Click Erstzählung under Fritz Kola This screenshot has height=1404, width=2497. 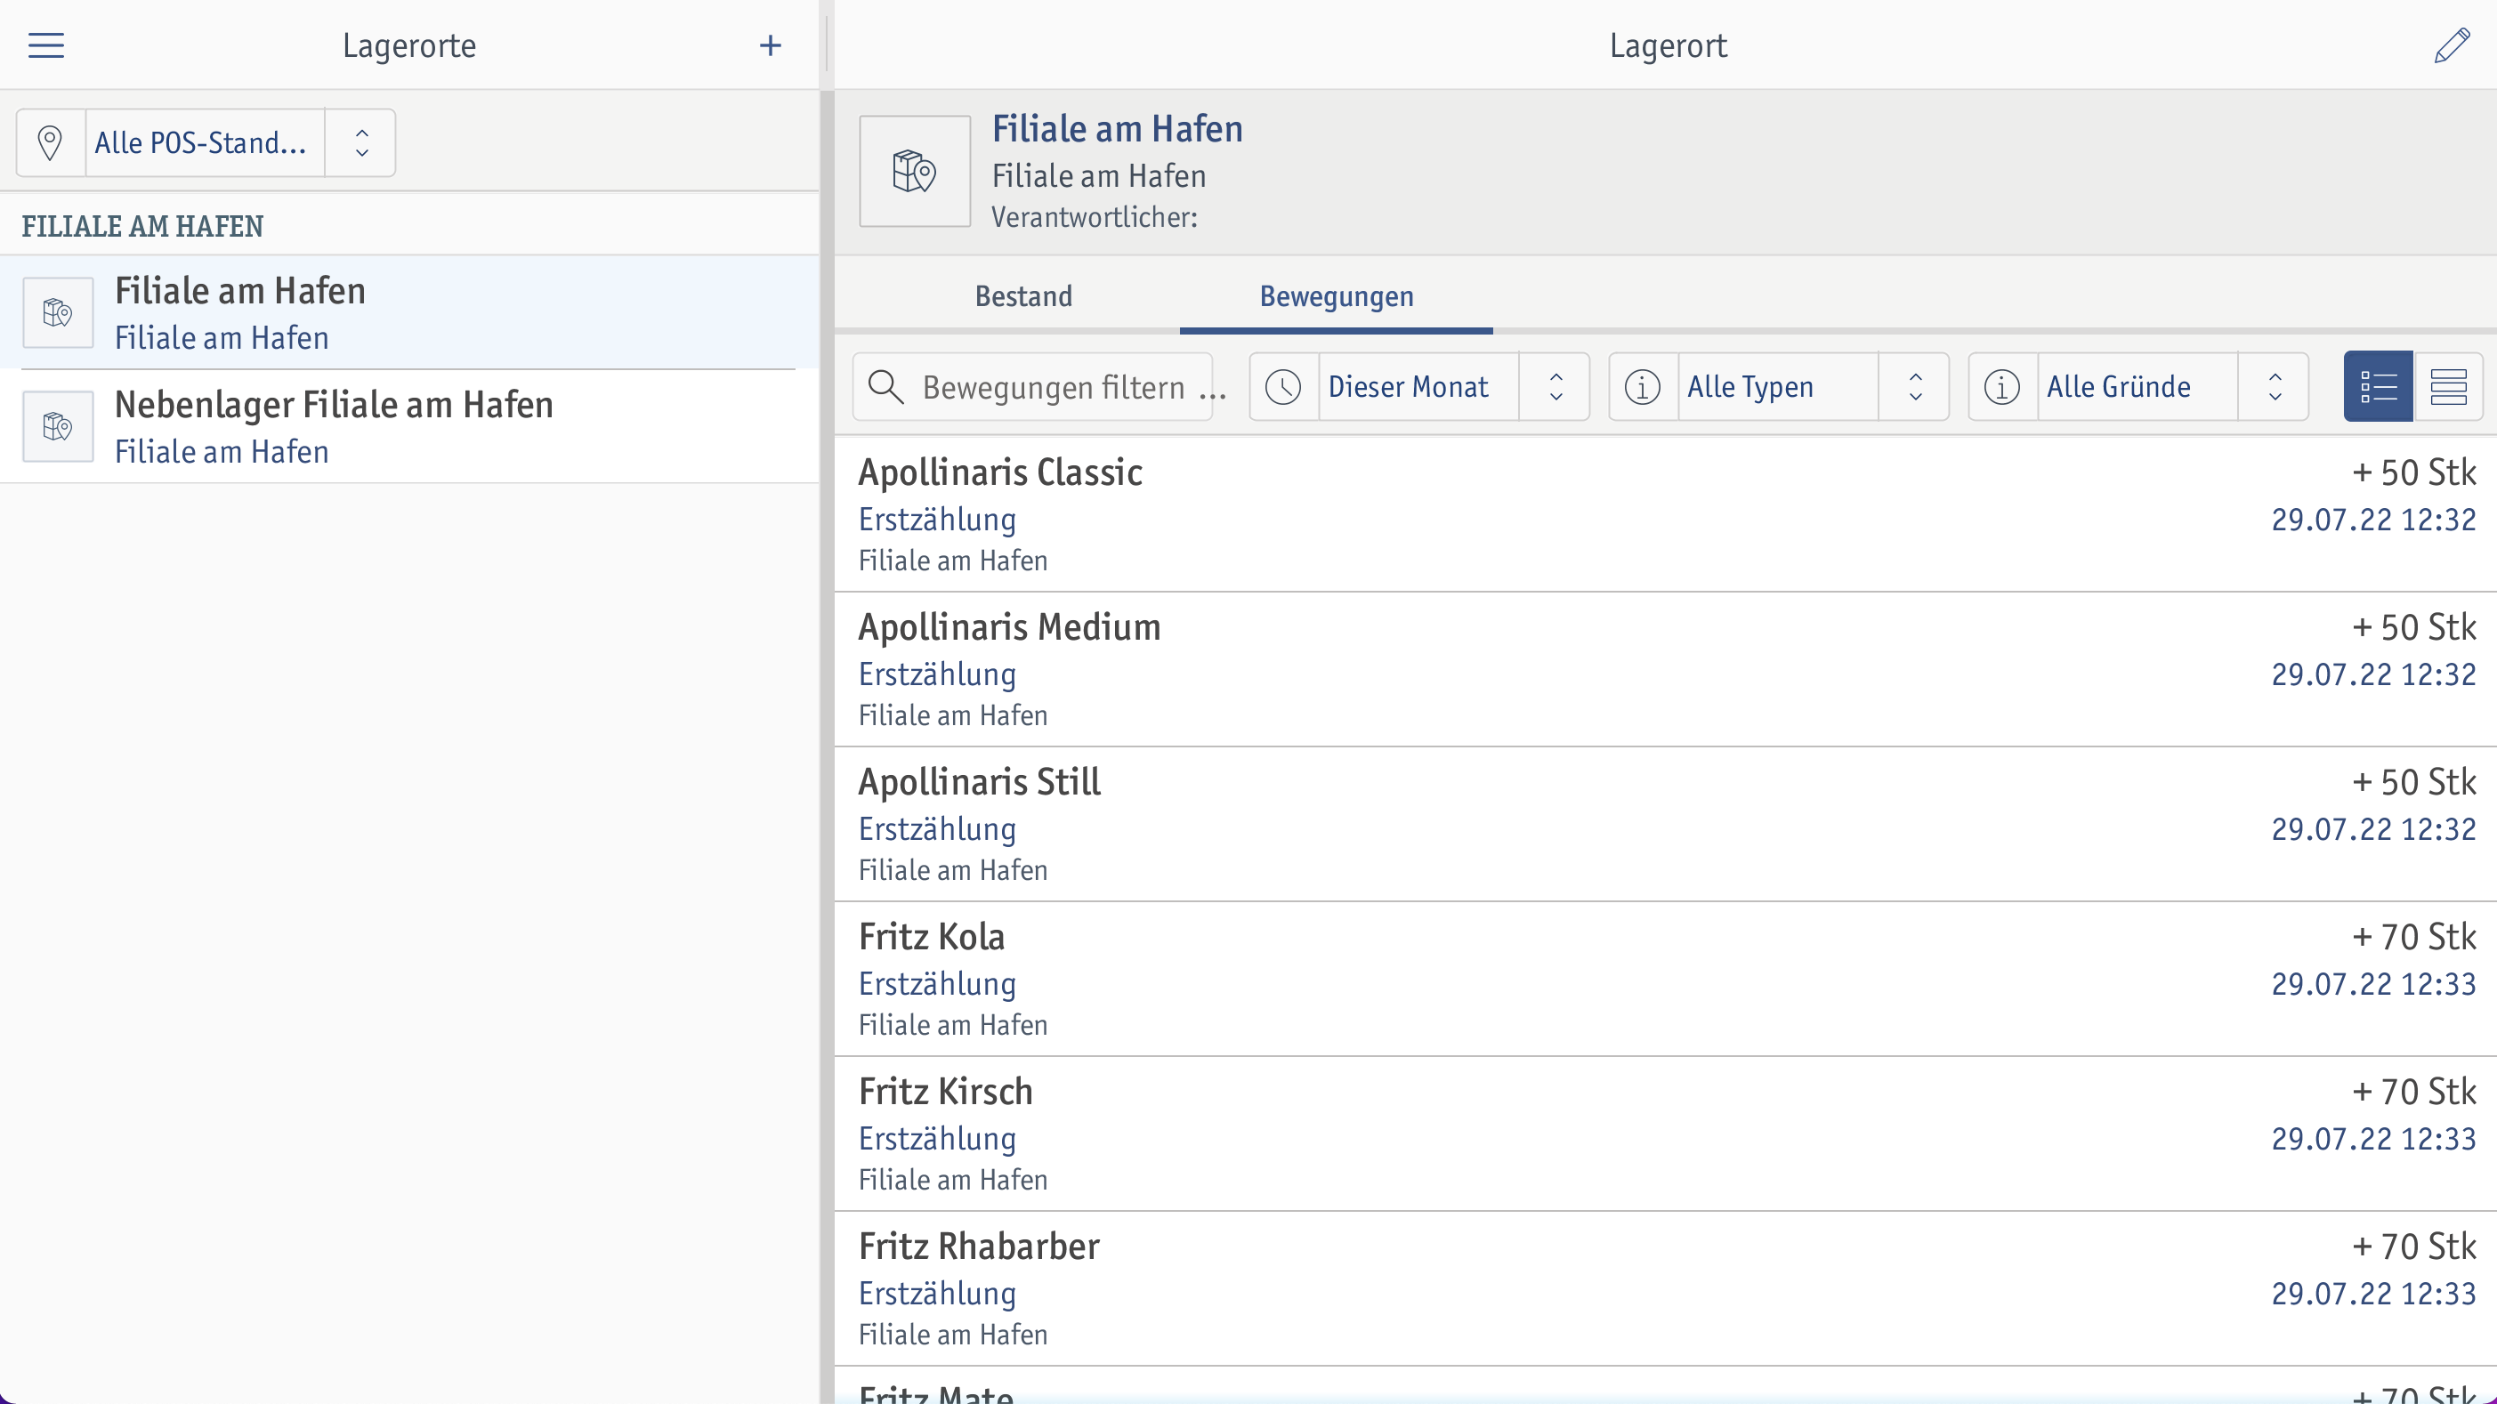tap(937, 983)
